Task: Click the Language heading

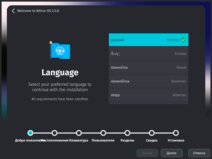Action: [x=60, y=73]
